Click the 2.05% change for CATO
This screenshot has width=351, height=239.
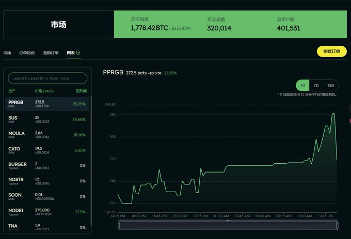pyautogui.click(x=80, y=150)
